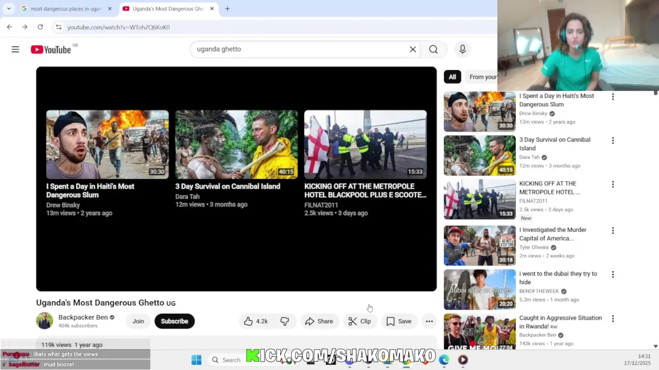Open the dubai runs on slaves thumbnail
The width and height of the screenshot is (659, 370).
pyautogui.click(x=479, y=290)
